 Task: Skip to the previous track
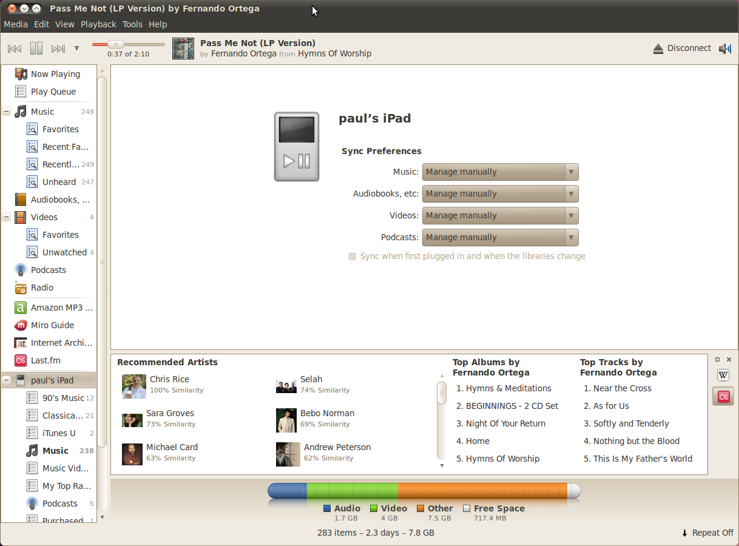pos(15,49)
